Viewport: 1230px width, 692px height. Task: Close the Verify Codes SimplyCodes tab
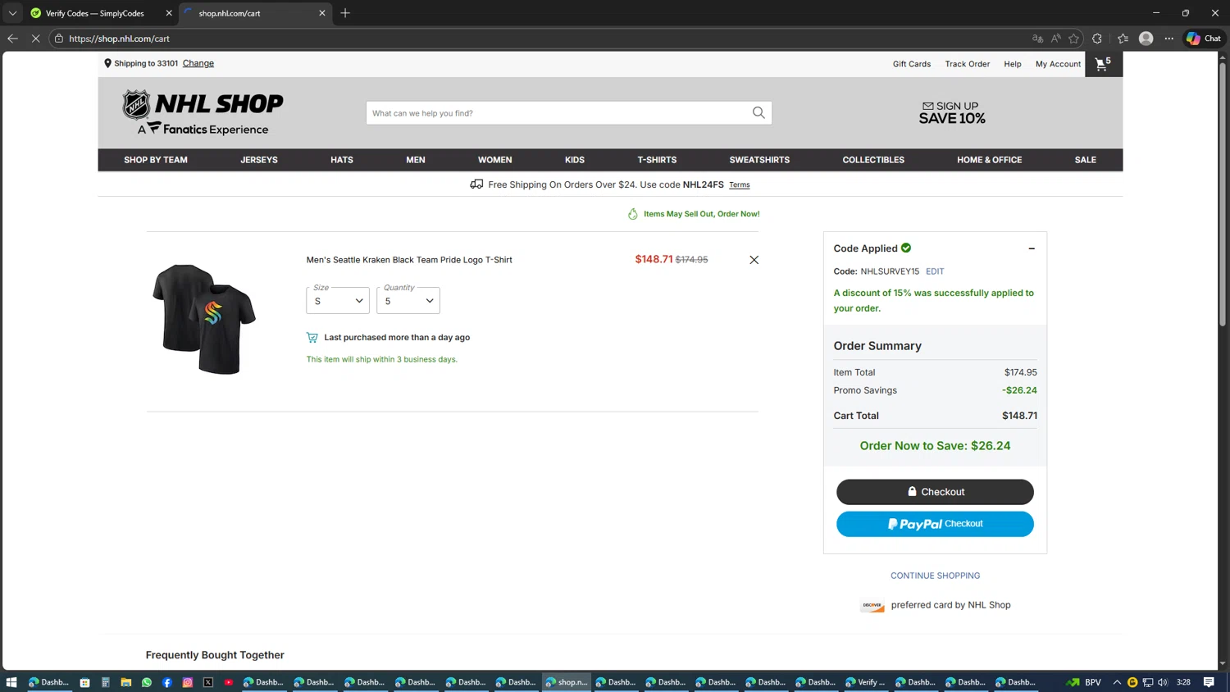(169, 13)
